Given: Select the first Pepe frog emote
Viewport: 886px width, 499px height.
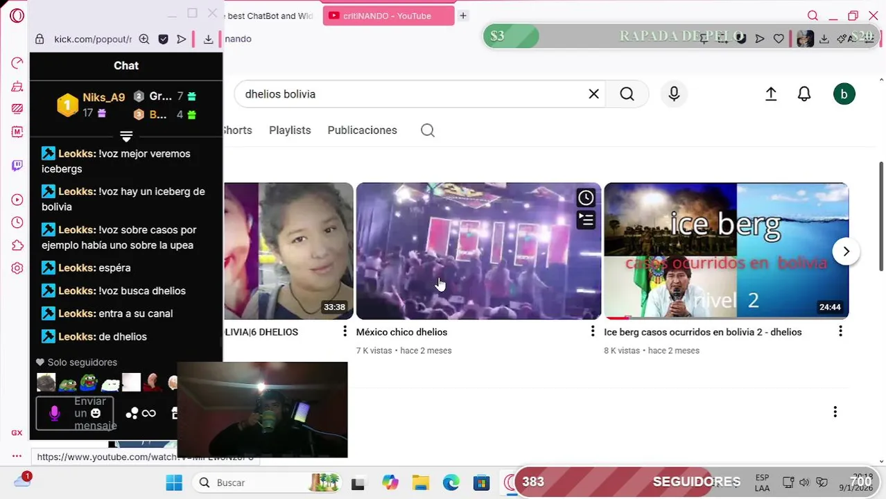Looking at the screenshot, I should click(67, 383).
